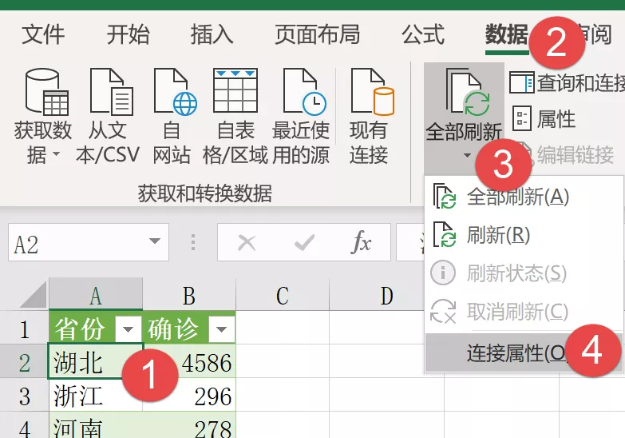Click the Name Box showing A2
The image size is (625, 438).
[89, 242]
